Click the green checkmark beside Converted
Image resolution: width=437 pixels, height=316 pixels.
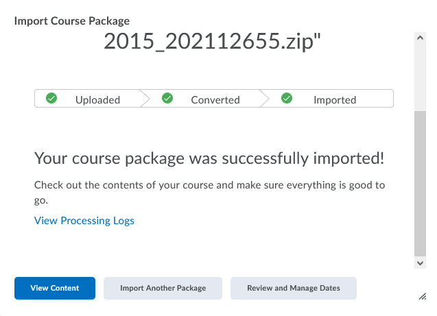click(x=167, y=99)
